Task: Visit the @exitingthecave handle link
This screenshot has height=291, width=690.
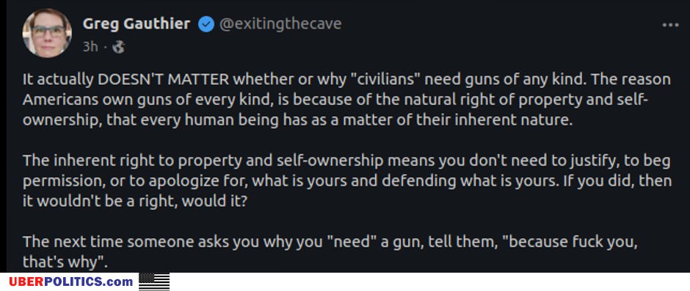Action: pos(280,23)
